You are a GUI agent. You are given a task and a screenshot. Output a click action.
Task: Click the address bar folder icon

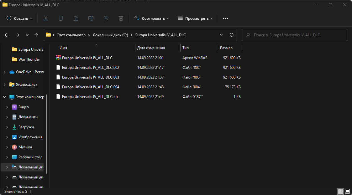pos(48,35)
